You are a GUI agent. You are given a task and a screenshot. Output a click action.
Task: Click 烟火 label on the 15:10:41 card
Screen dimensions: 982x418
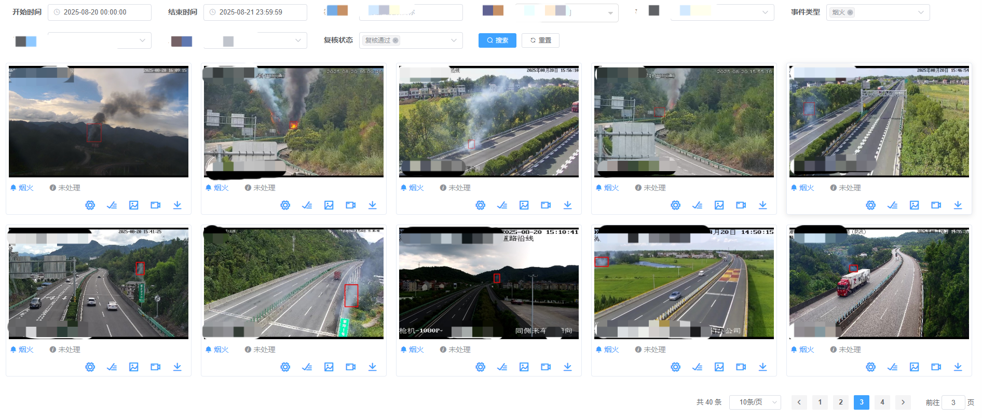[416, 350]
